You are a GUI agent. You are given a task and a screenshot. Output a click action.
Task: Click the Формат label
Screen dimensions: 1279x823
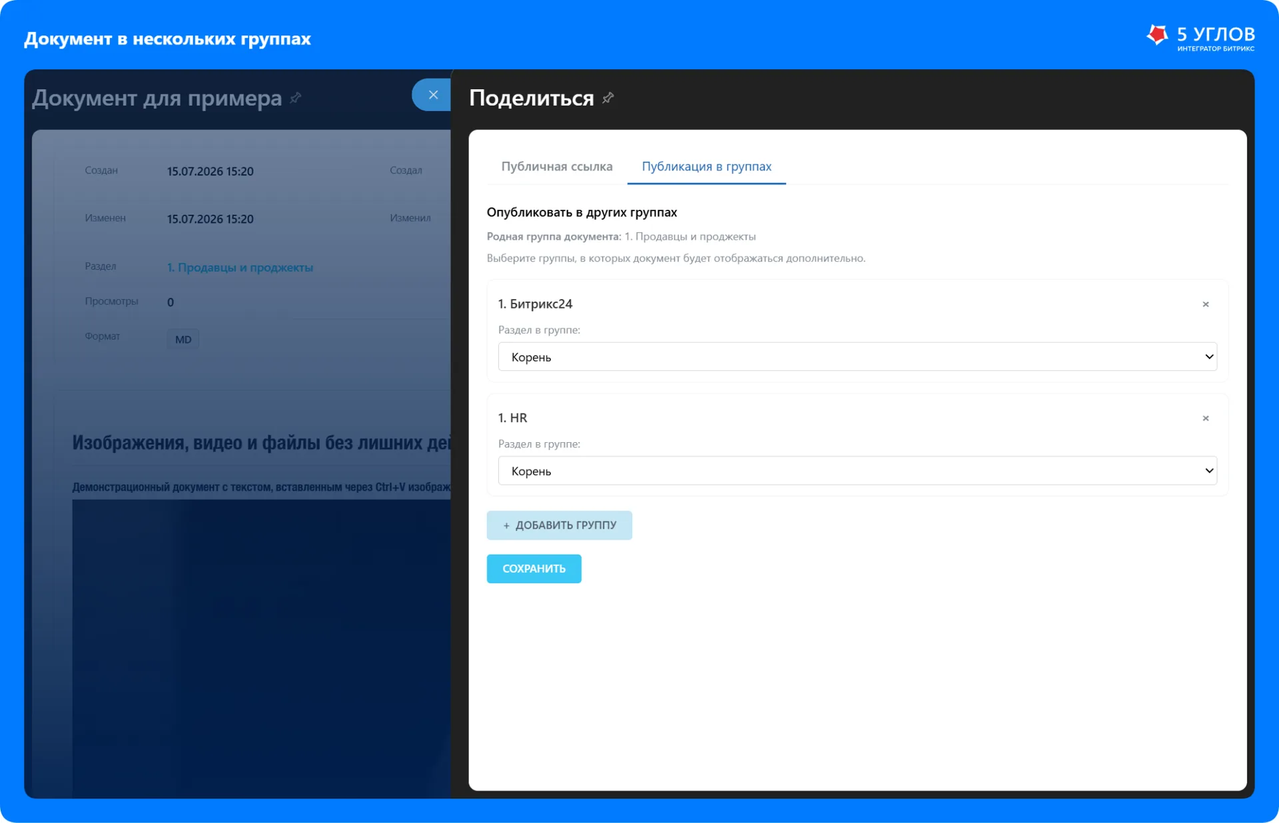102,336
